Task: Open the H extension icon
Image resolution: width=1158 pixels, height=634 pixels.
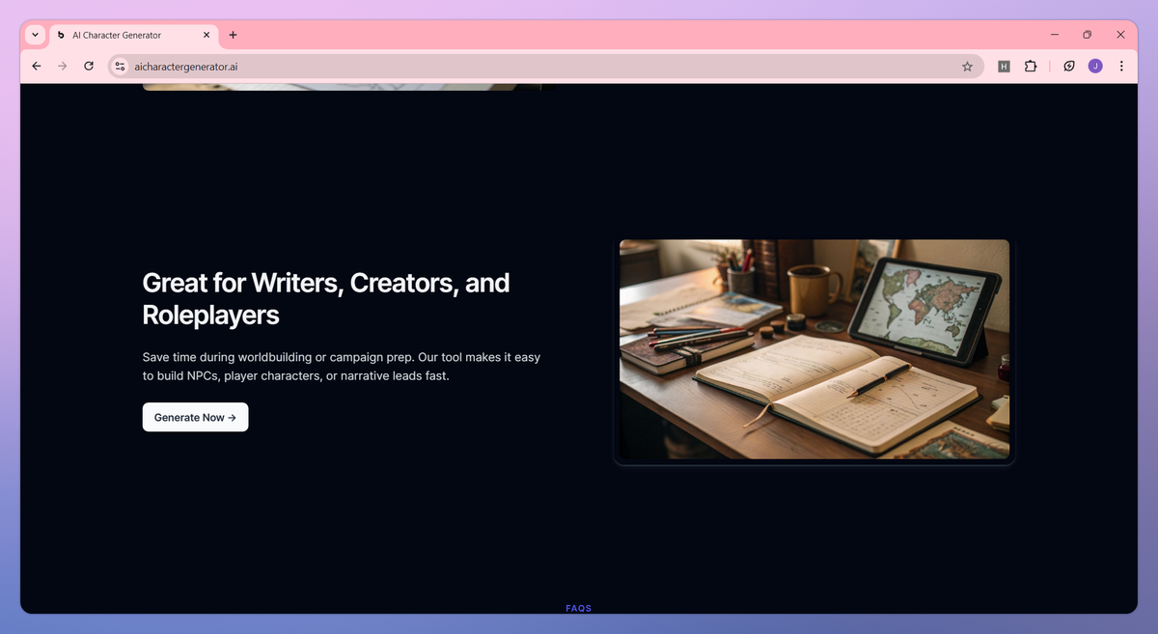Action: point(1004,67)
